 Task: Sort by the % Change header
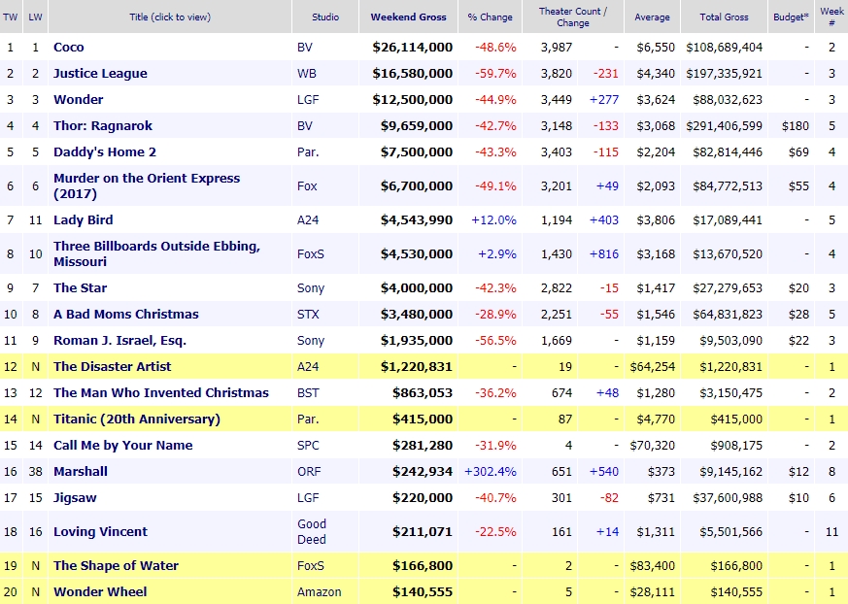click(490, 17)
